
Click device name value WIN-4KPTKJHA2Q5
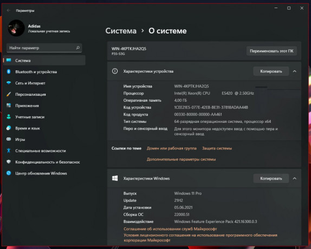191,86
